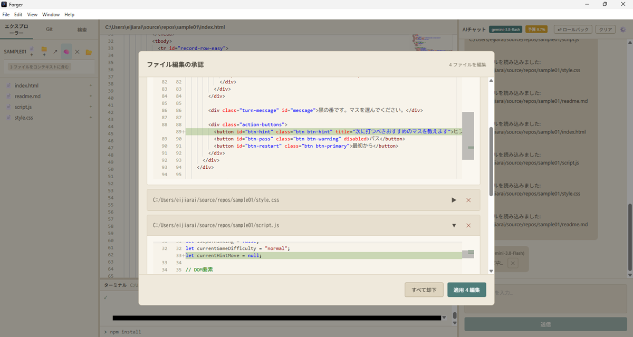Reject the script.js edit with its red X

pos(468,225)
